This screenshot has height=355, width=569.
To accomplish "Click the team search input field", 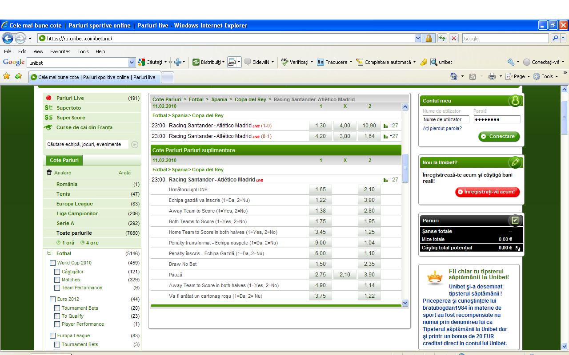I will click(x=87, y=144).
